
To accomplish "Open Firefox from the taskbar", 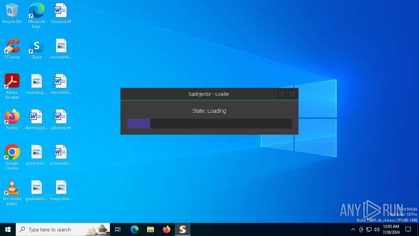I will click(x=167, y=229).
